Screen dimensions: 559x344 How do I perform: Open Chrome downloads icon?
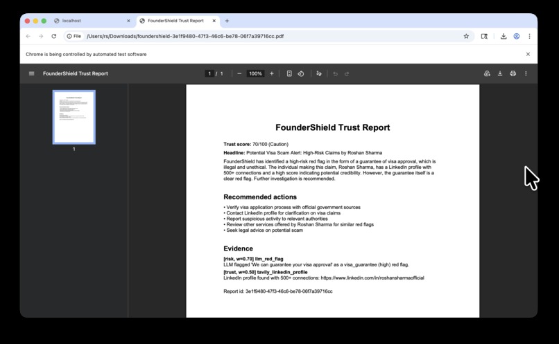(x=504, y=36)
